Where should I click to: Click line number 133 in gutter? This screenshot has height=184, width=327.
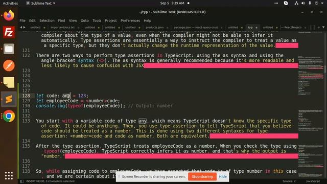tap(26, 121)
